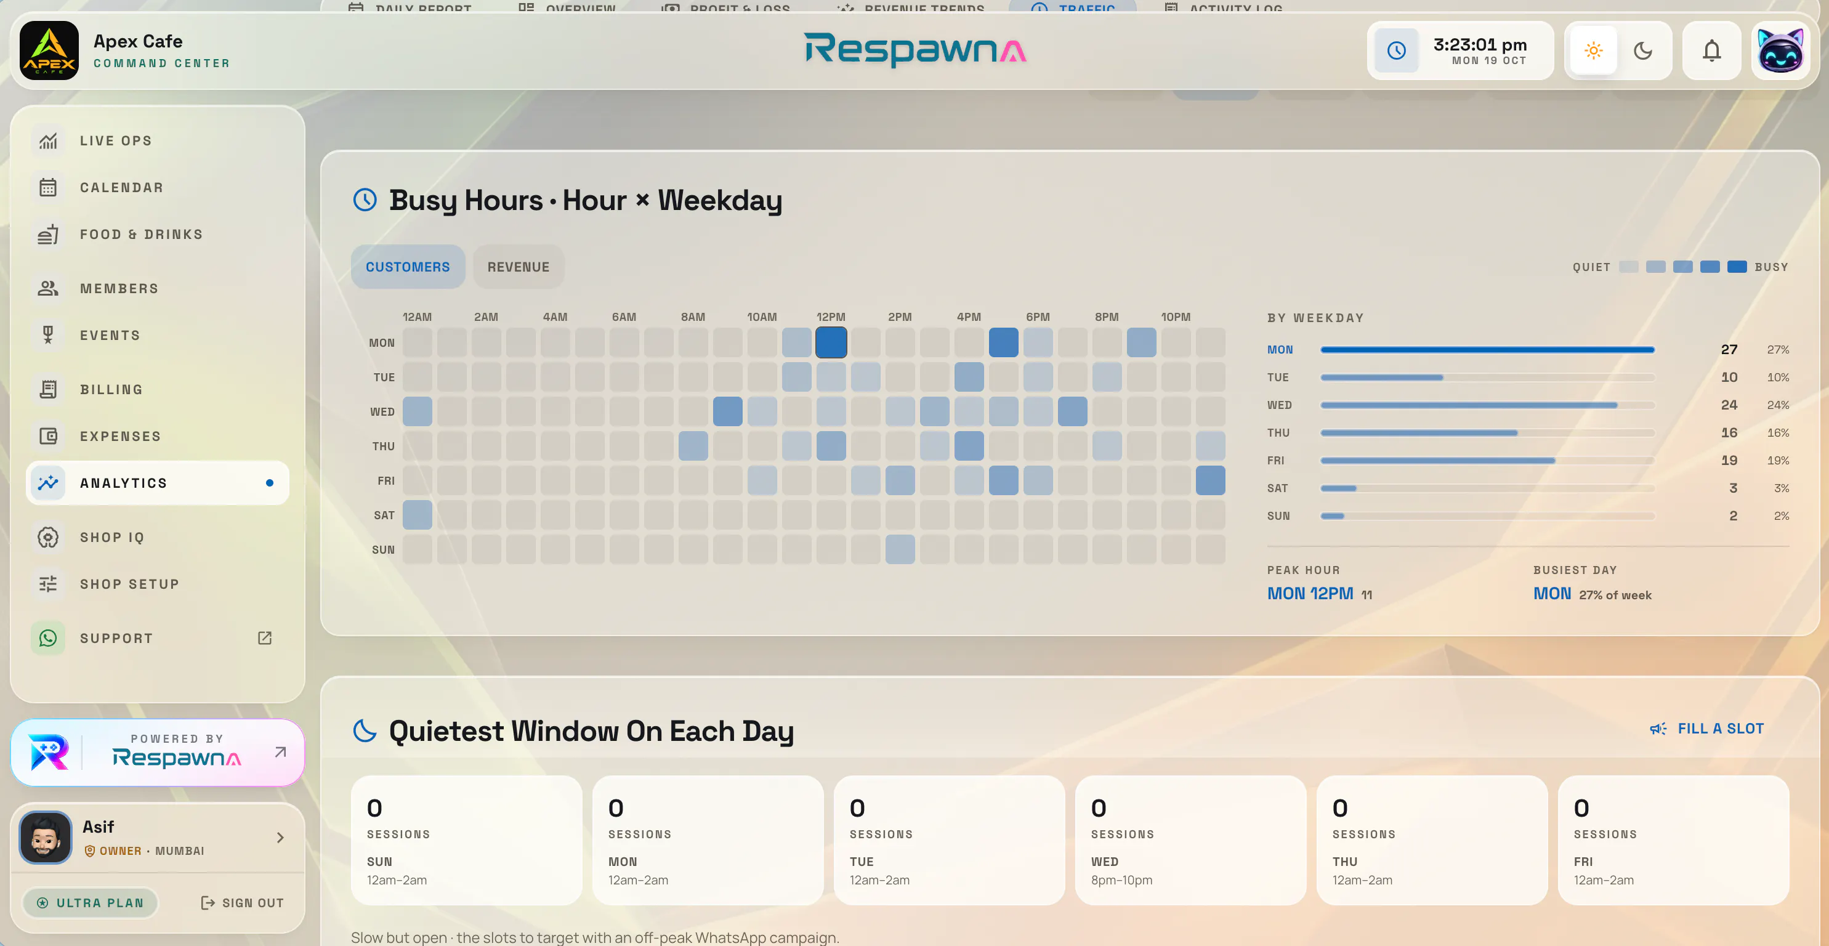Select the Customers heatmap view

(408, 267)
